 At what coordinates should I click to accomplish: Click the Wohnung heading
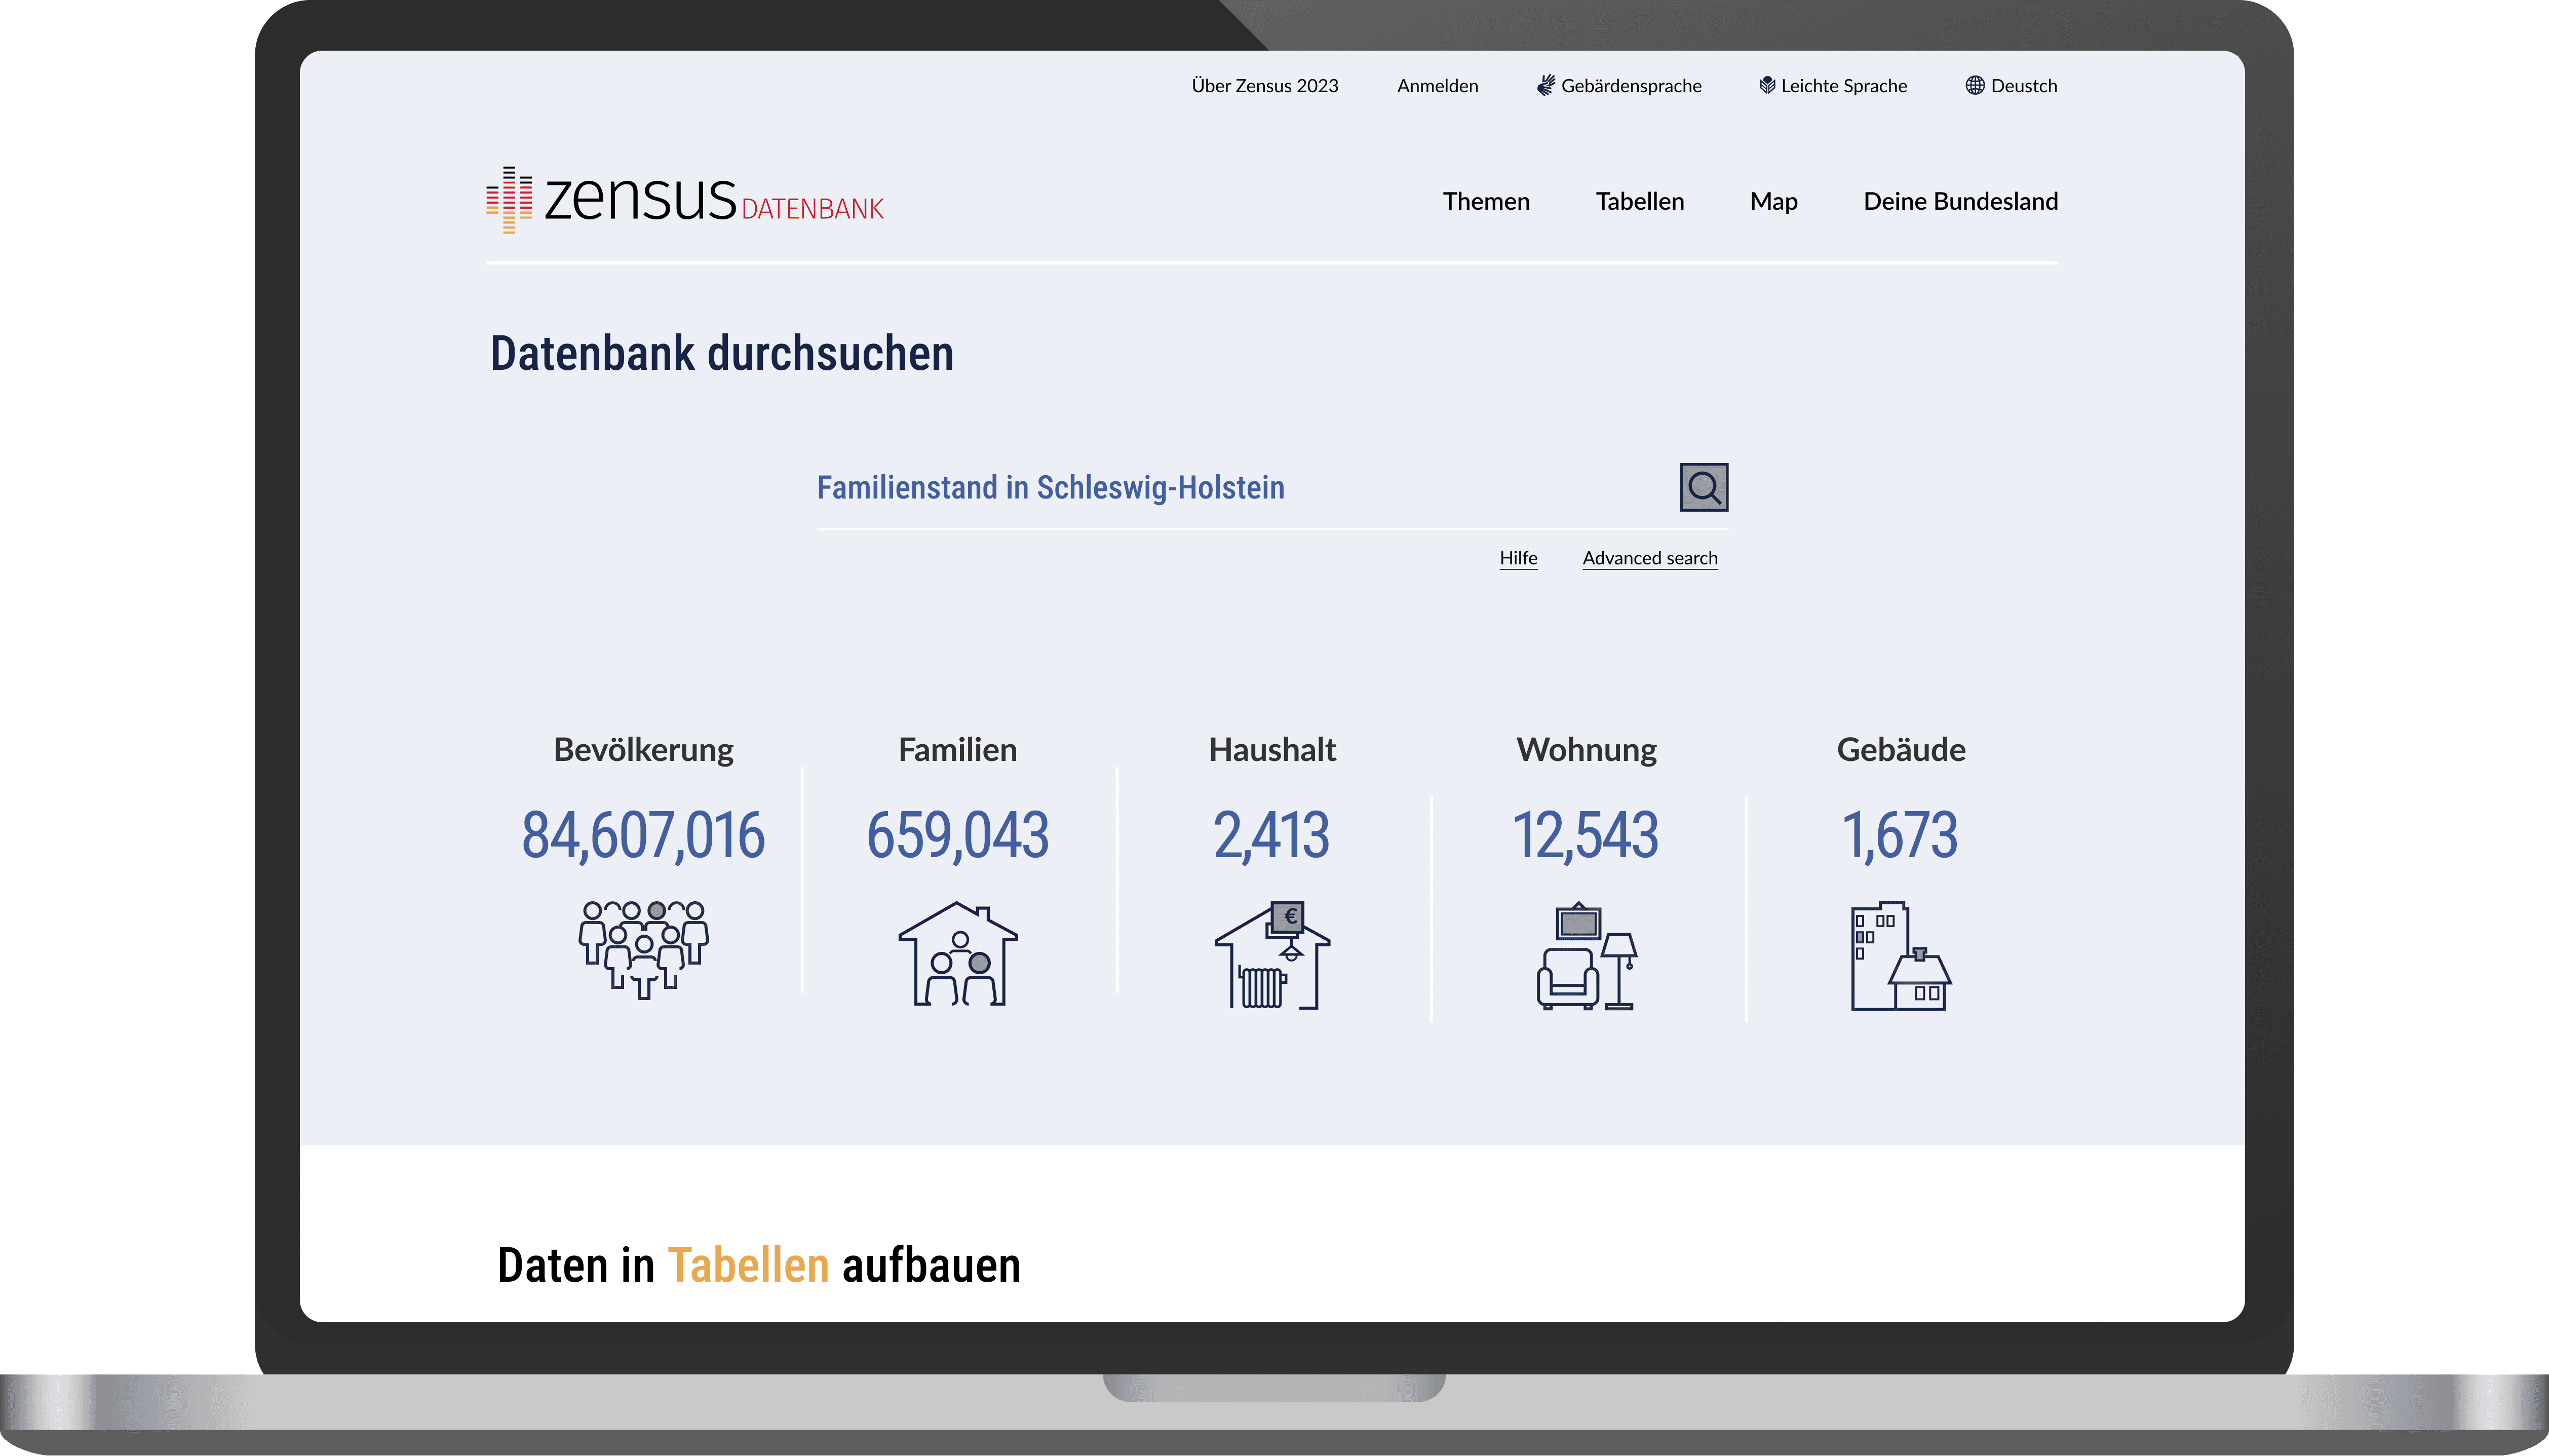[x=1587, y=749]
